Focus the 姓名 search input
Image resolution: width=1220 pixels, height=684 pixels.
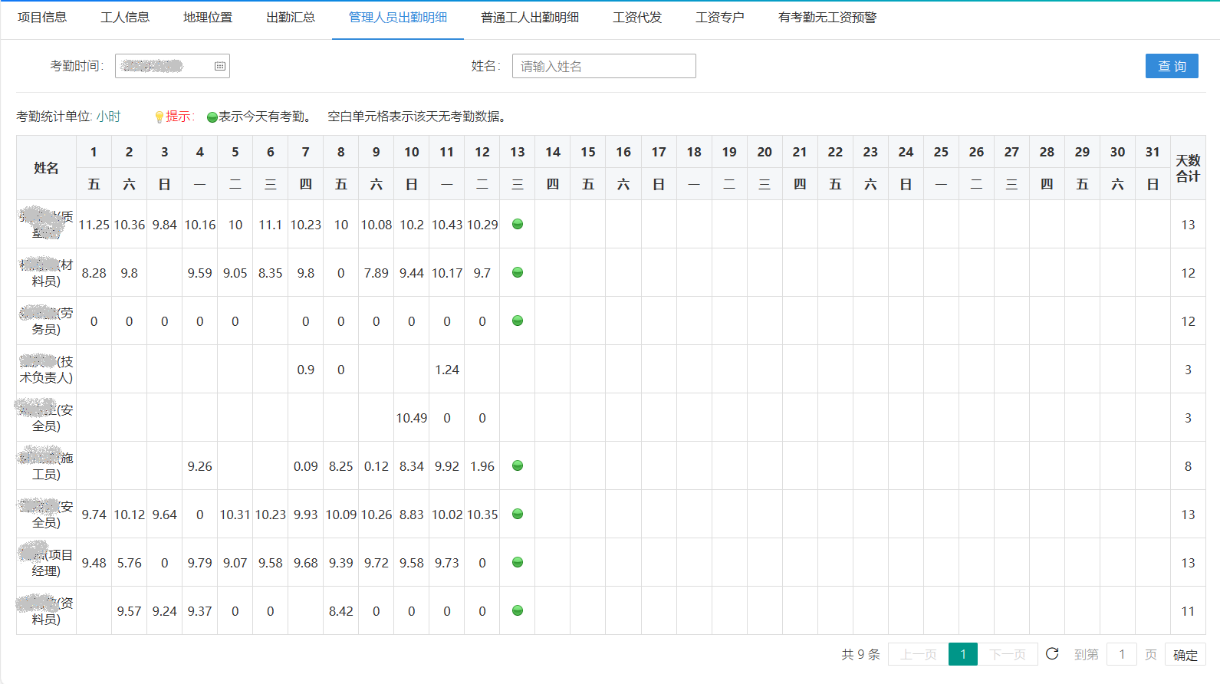click(604, 66)
